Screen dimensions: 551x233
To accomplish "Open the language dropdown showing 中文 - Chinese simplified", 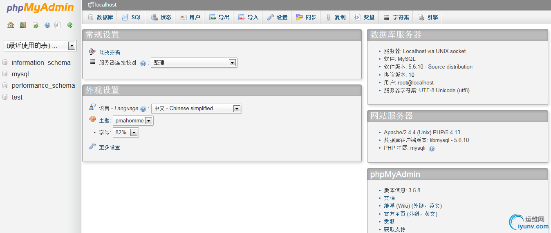I will click(x=197, y=109).
